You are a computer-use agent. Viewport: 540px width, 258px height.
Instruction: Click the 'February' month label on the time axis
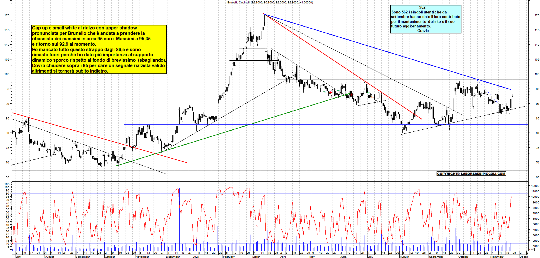(229, 257)
